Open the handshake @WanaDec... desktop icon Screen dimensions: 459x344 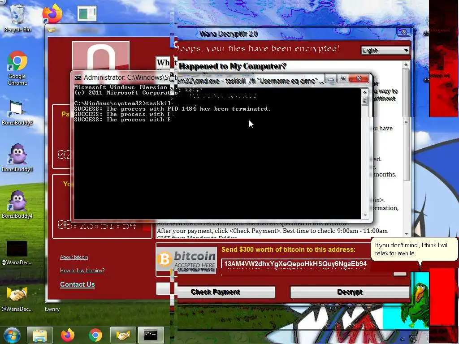pyautogui.click(x=17, y=299)
